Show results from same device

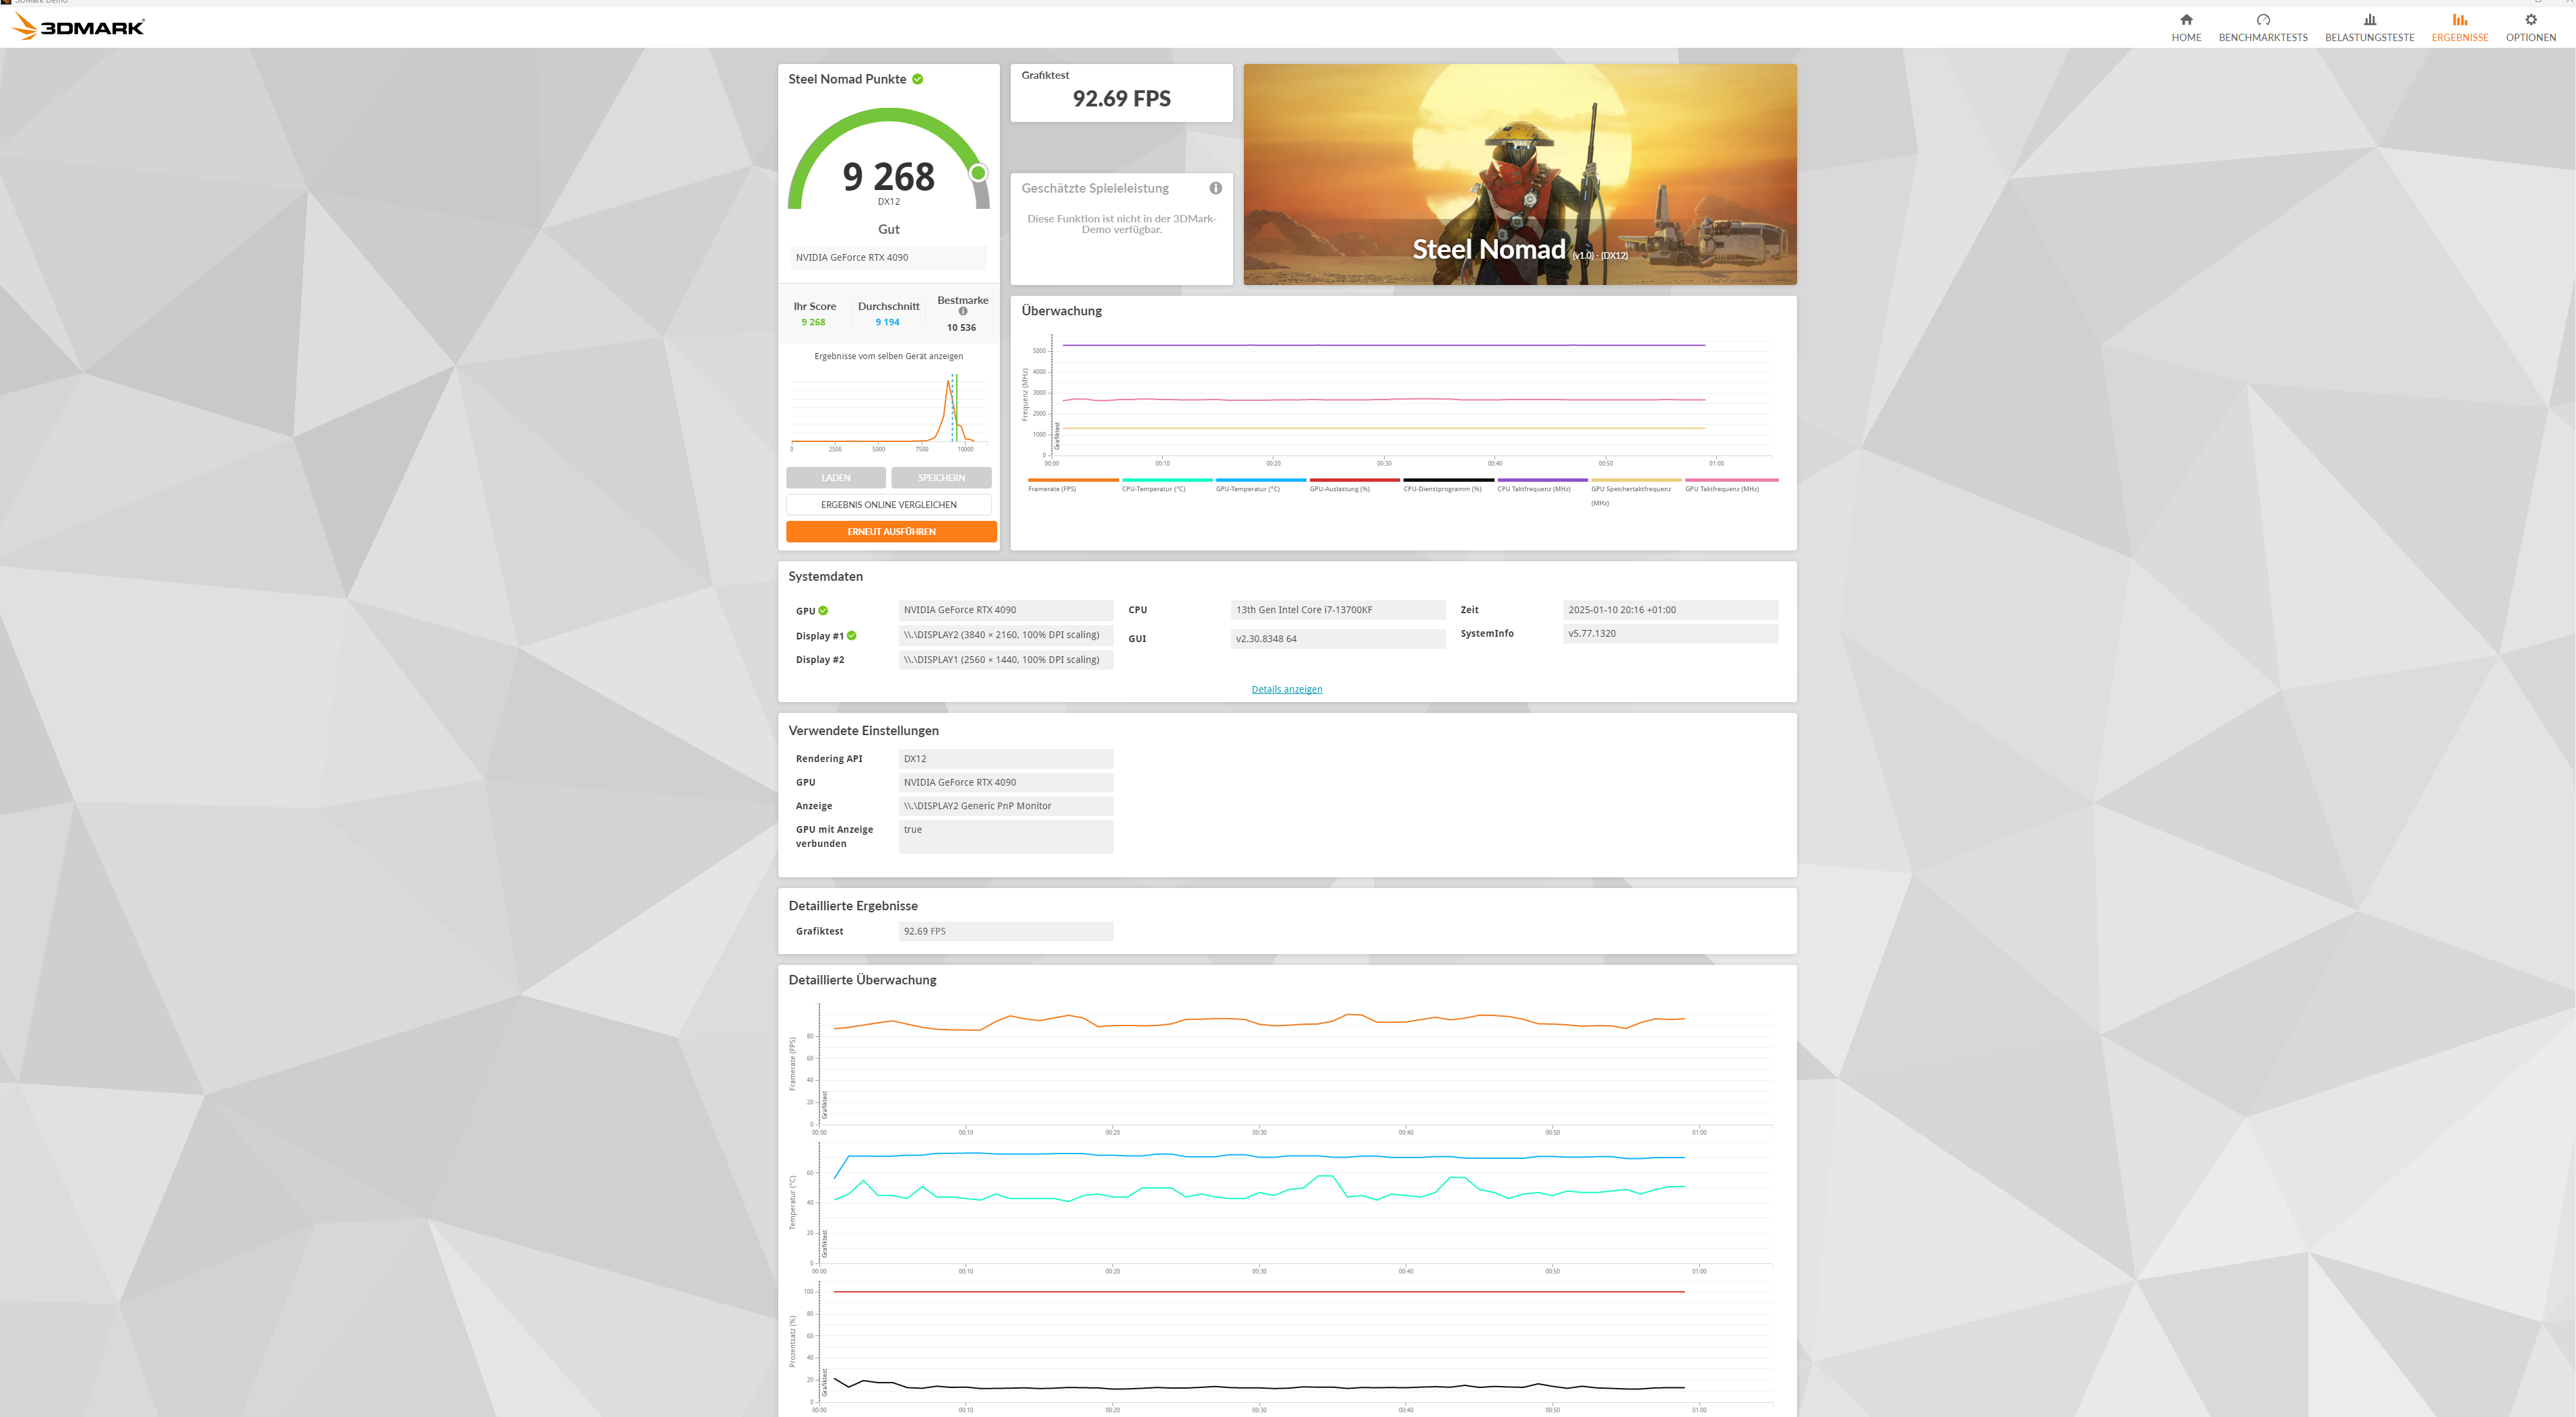pos(888,356)
